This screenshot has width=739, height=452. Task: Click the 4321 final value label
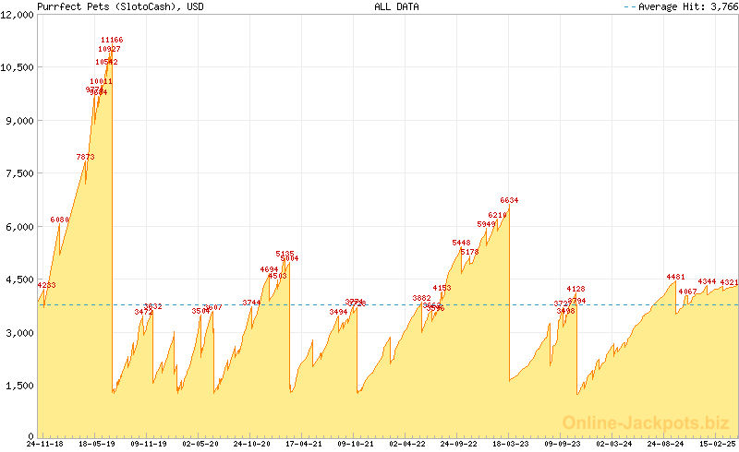click(729, 282)
